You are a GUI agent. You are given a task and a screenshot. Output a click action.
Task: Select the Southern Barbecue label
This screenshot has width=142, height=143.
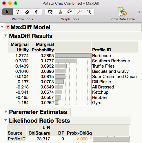click(x=111, y=61)
